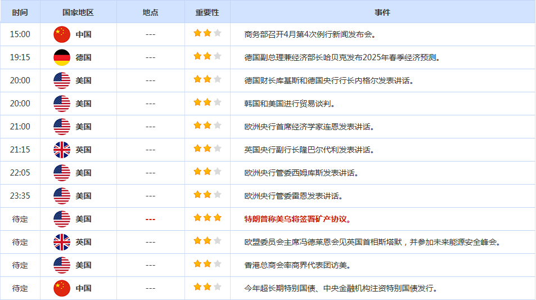The width and height of the screenshot is (536, 300).
Task: Open the 商务部召开4月第4次例行新闻发布会 event
Action: [310, 34]
